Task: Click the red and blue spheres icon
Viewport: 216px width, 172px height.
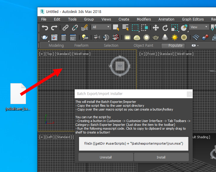Action: point(205,37)
